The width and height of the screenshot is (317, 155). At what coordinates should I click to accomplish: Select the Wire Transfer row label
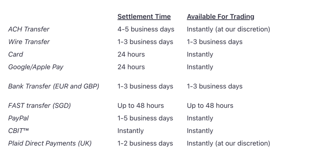pyautogui.click(x=29, y=42)
